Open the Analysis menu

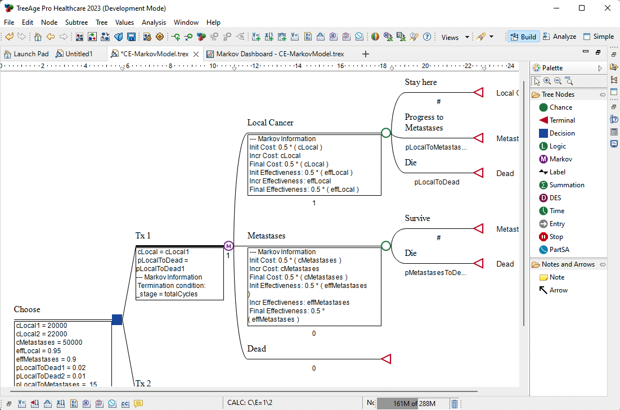pos(154,22)
